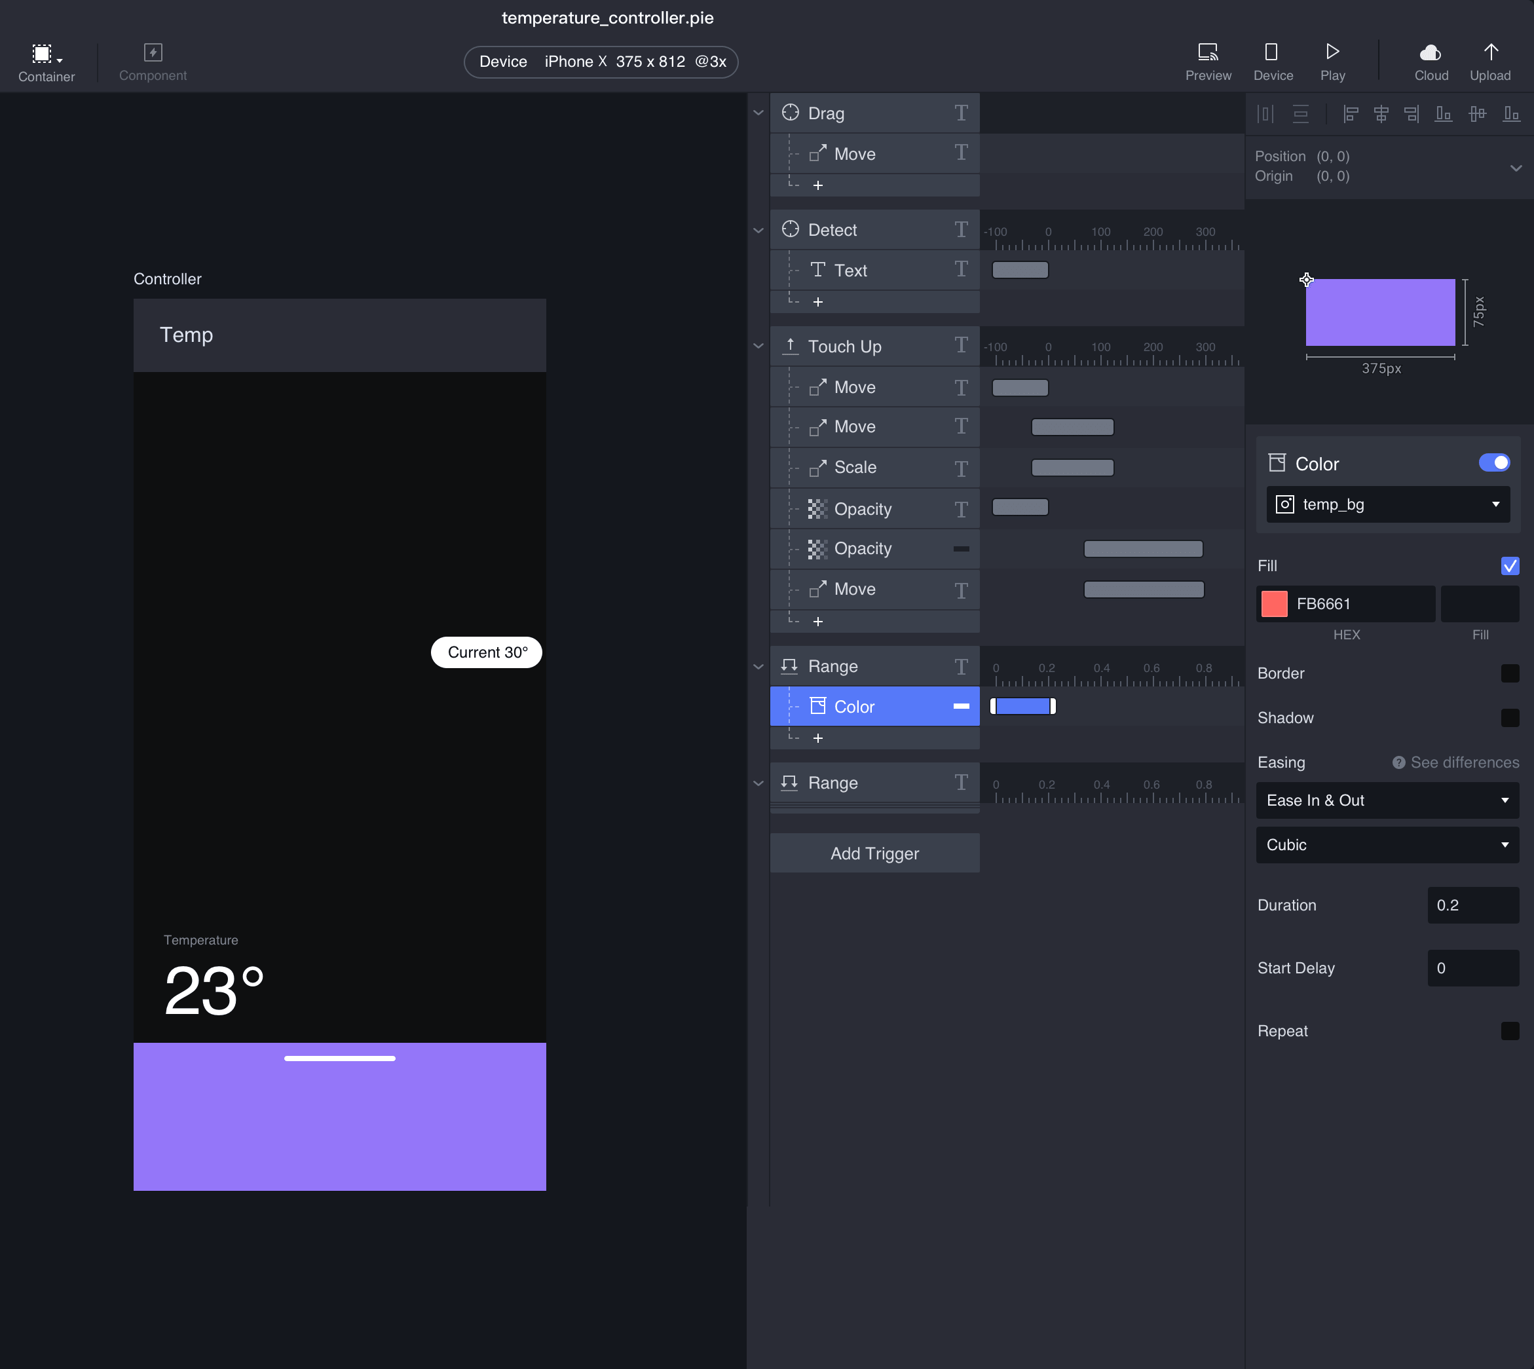Click the align left edges icon
Screen dimensions: 1534x1369
1351,113
